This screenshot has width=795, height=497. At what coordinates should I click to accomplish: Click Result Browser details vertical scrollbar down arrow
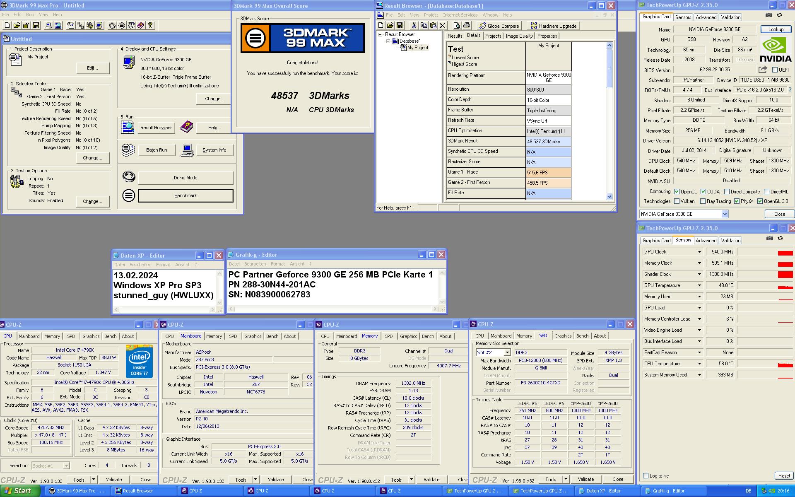click(x=609, y=197)
